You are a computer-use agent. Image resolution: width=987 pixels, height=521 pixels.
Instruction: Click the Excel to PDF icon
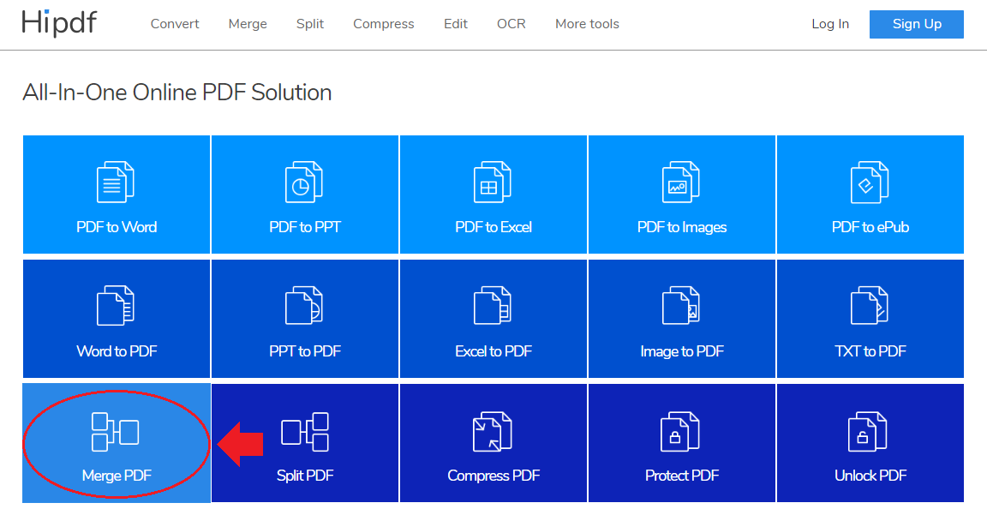[x=493, y=306]
